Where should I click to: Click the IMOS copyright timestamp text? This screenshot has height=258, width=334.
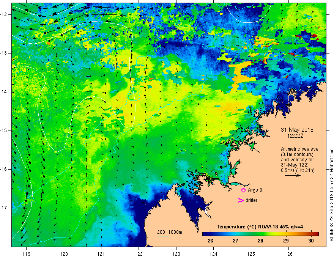click(331, 195)
